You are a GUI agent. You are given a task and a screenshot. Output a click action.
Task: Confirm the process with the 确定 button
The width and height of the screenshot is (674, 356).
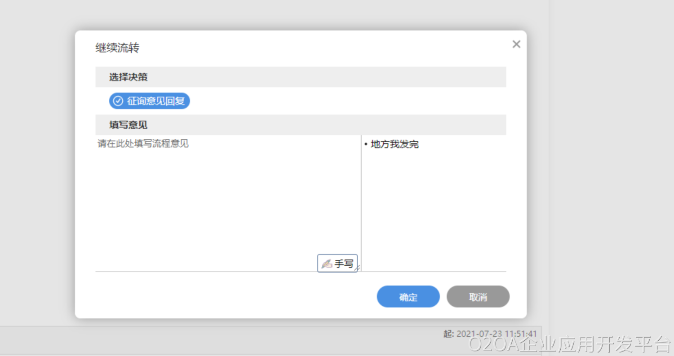[x=408, y=297]
